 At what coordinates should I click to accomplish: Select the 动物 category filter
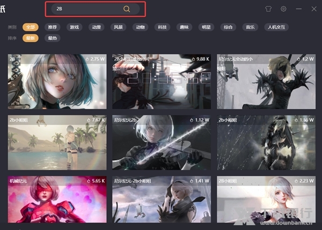tap(140, 27)
